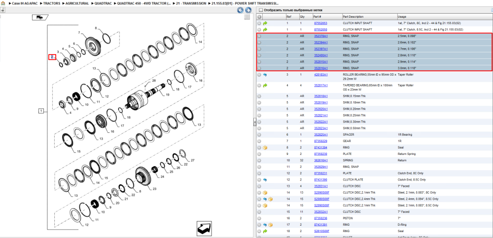Open part link 87350230

pos(321,154)
